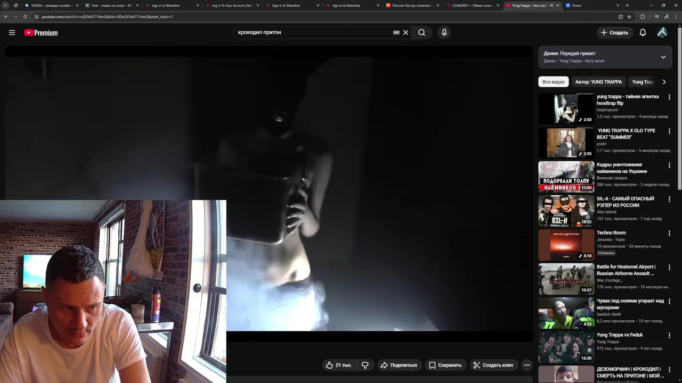Run search with the magnifier button
Viewport: 682px width, 383px height.
tap(421, 32)
